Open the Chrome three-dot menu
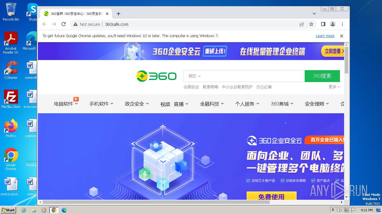382x214 pixels. click(342, 24)
